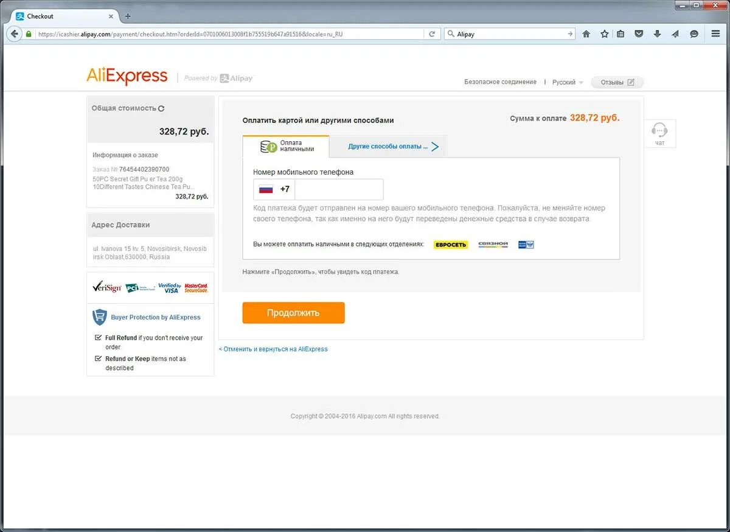Click the Продолжить button
The height and width of the screenshot is (532, 730).
pyautogui.click(x=293, y=313)
